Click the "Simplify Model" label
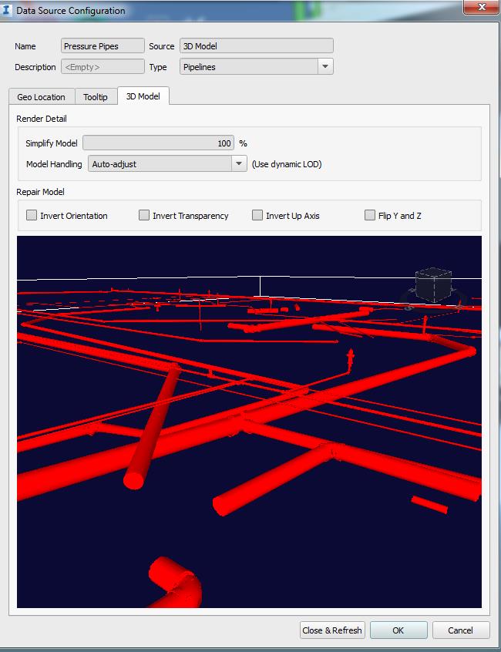This screenshot has height=652, width=501. 52,143
